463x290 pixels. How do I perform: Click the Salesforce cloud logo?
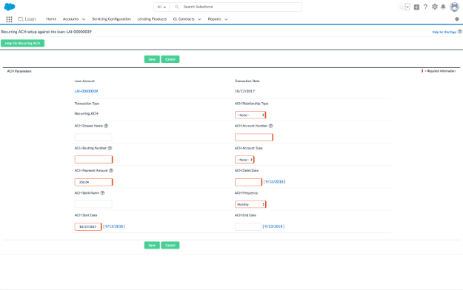[10, 7]
